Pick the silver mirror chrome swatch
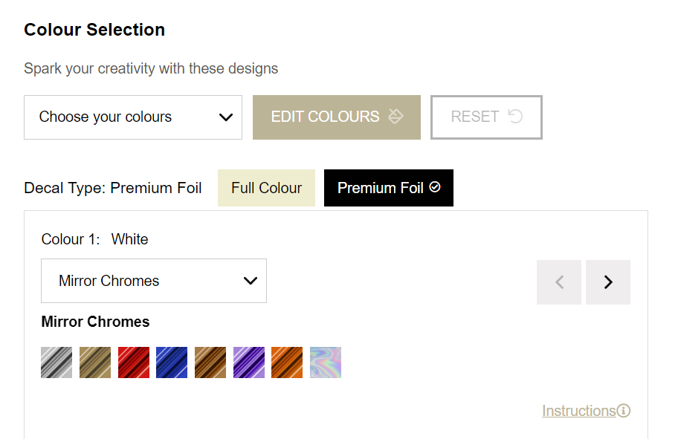 pos(56,362)
